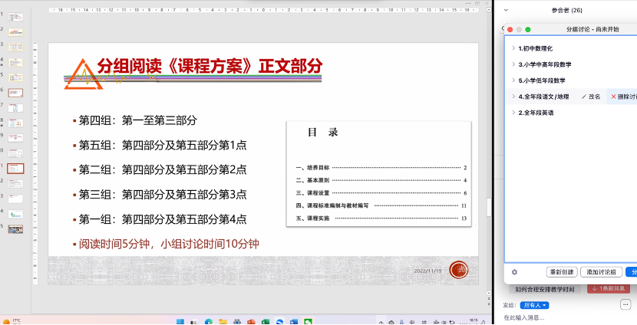
Task: Click the 重新创建 button
Action: pos(562,272)
